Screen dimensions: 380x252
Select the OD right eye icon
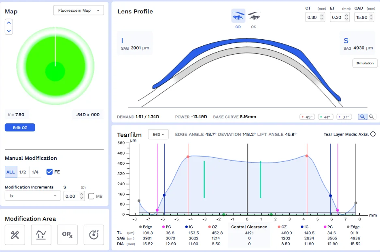click(x=238, y=16)
